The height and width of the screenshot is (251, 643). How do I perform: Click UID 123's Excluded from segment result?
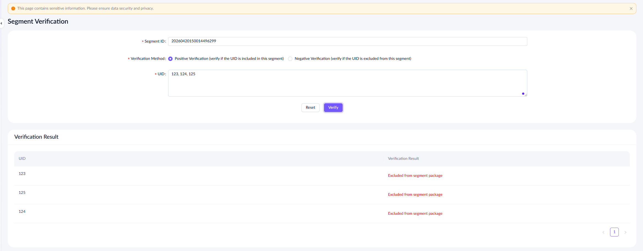point(415,175)
